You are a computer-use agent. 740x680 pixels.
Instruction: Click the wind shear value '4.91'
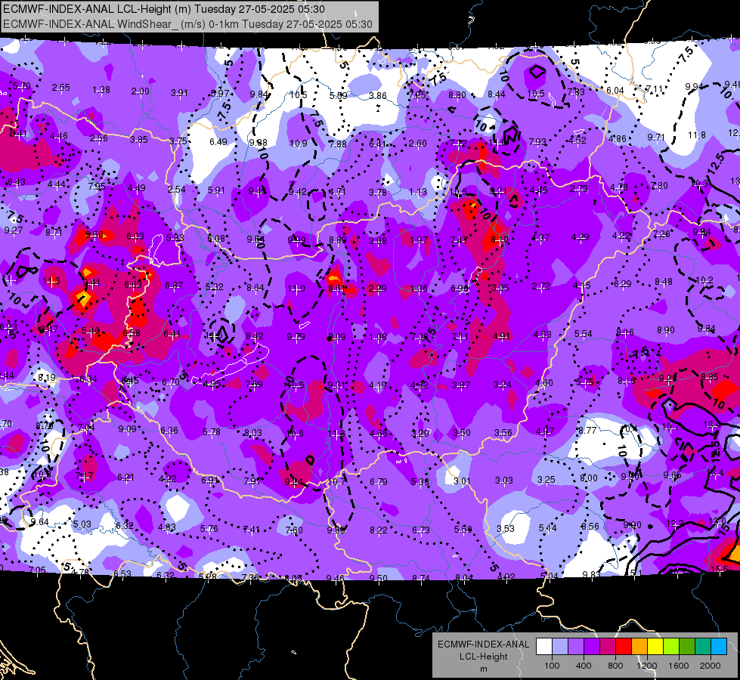[x=502, y=336]
